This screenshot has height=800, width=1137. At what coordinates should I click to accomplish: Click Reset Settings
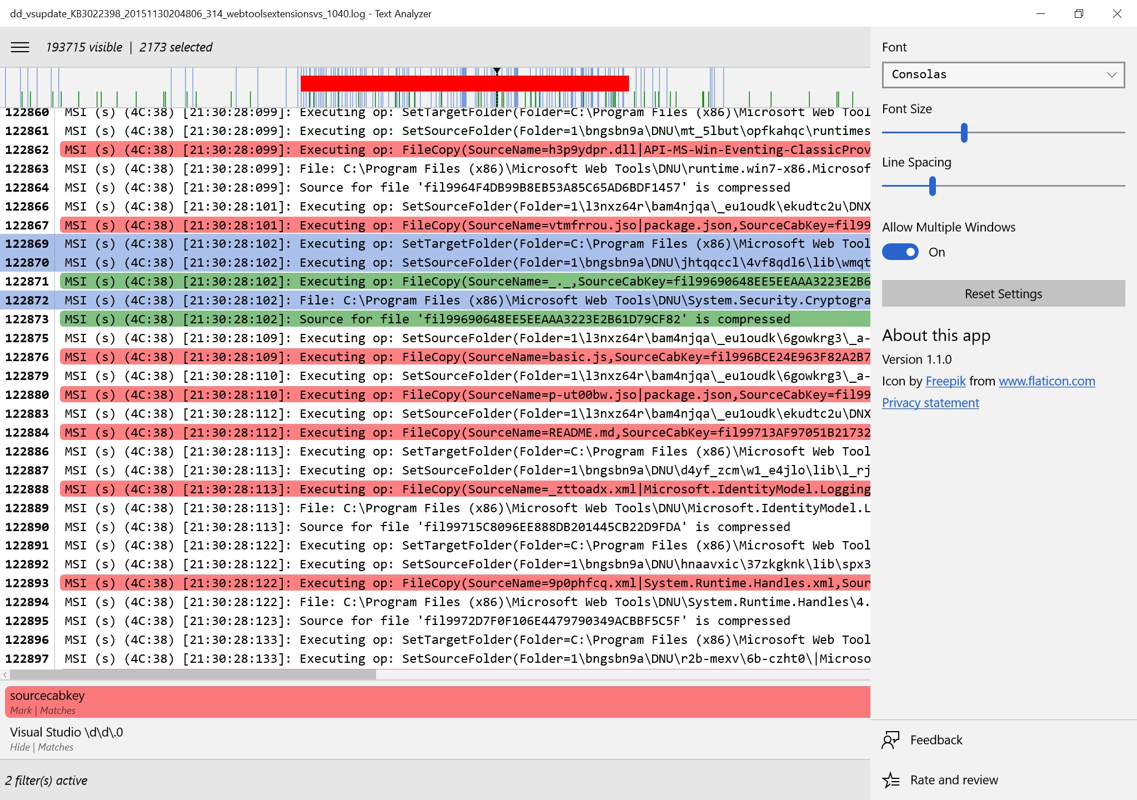coord(1003,293)
